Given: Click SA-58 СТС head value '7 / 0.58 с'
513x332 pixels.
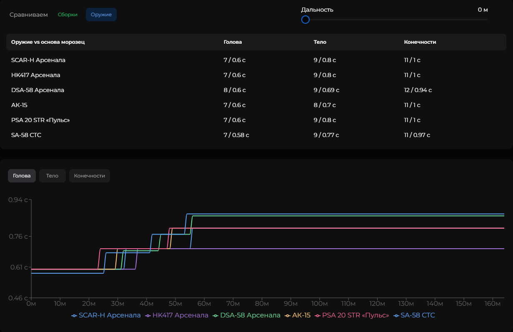Looking at the screenshot, I should tap(236, 135).
